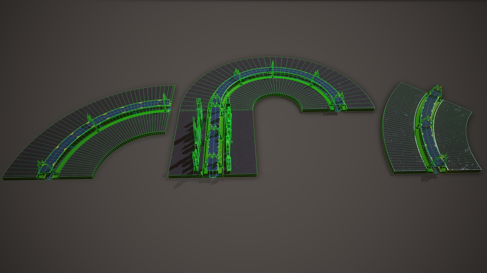Click the blue track surface of the straight section

(x=213, y=142)
